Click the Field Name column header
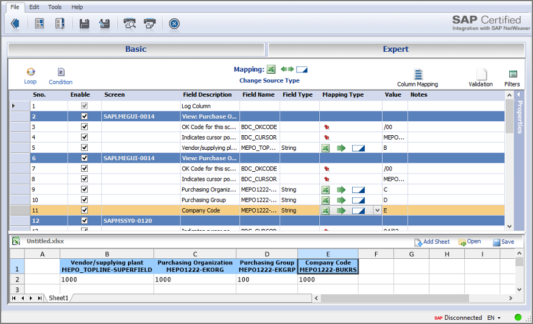The image size is (533, 324). 258,95
